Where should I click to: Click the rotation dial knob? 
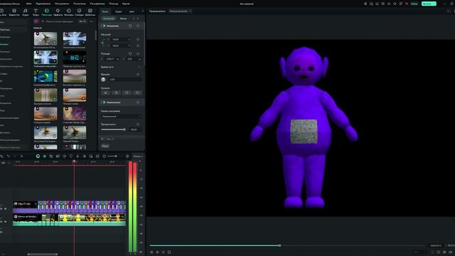[x=103, y=80]
